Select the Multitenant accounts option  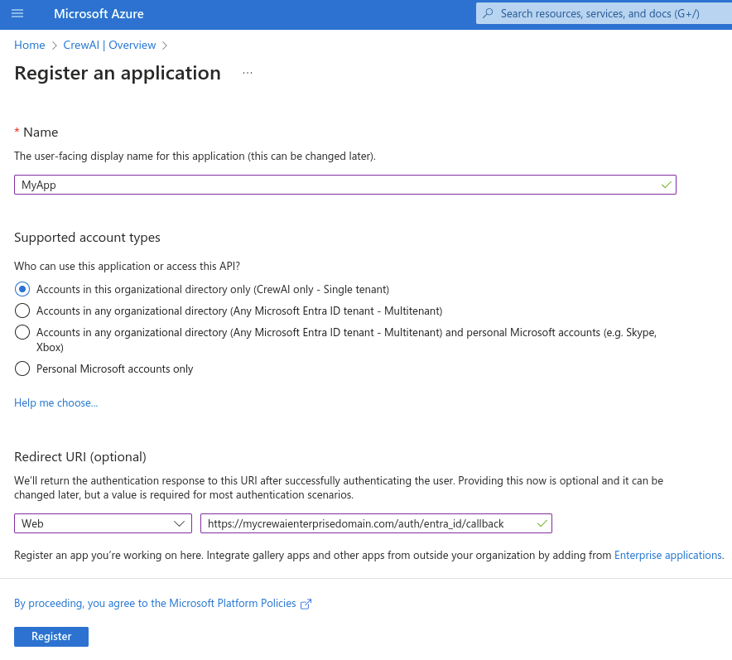22,311
